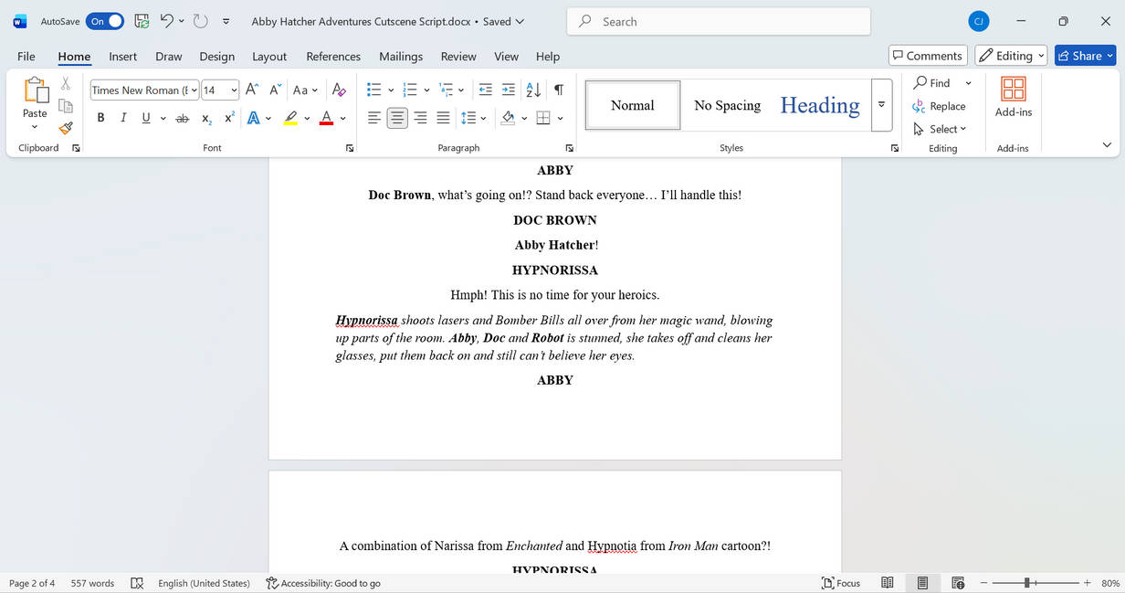Open the Comments pane
This screenshot has height=593, width=1125.
(928, 56)
